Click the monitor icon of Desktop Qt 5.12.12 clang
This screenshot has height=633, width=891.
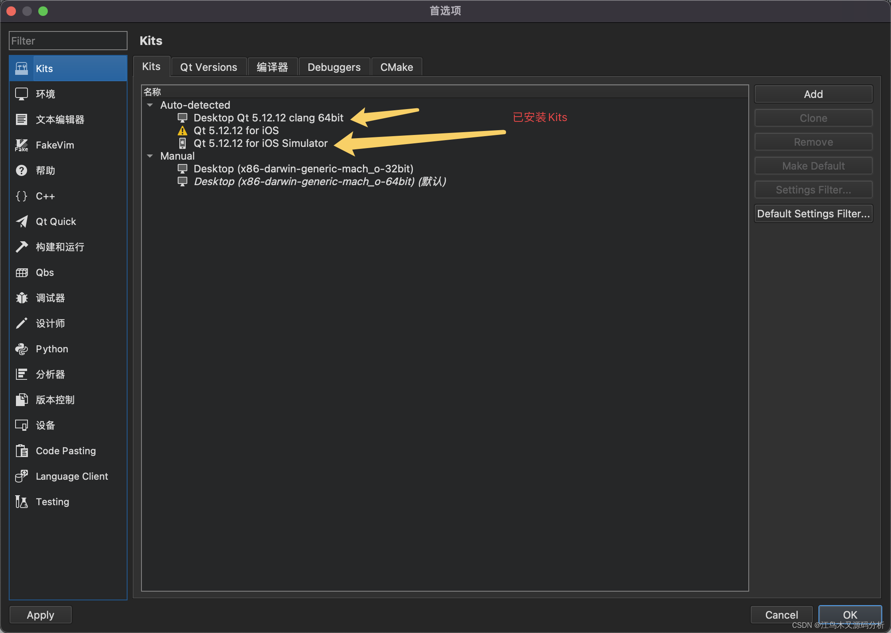point(182,118)
